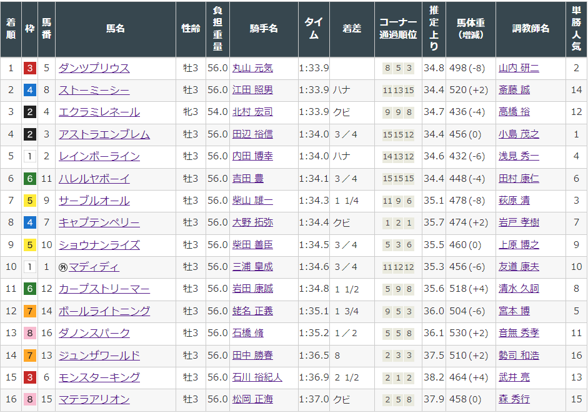Open trainer link 上原 博之

click(x=519, y=245)
